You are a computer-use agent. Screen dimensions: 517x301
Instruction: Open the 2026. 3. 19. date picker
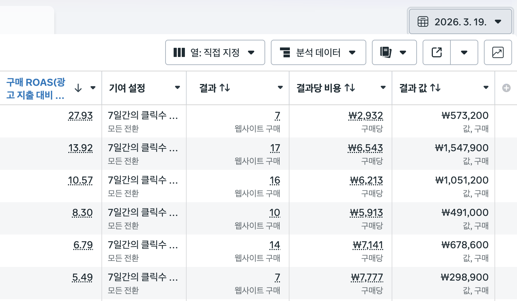(x=460, y=22)
